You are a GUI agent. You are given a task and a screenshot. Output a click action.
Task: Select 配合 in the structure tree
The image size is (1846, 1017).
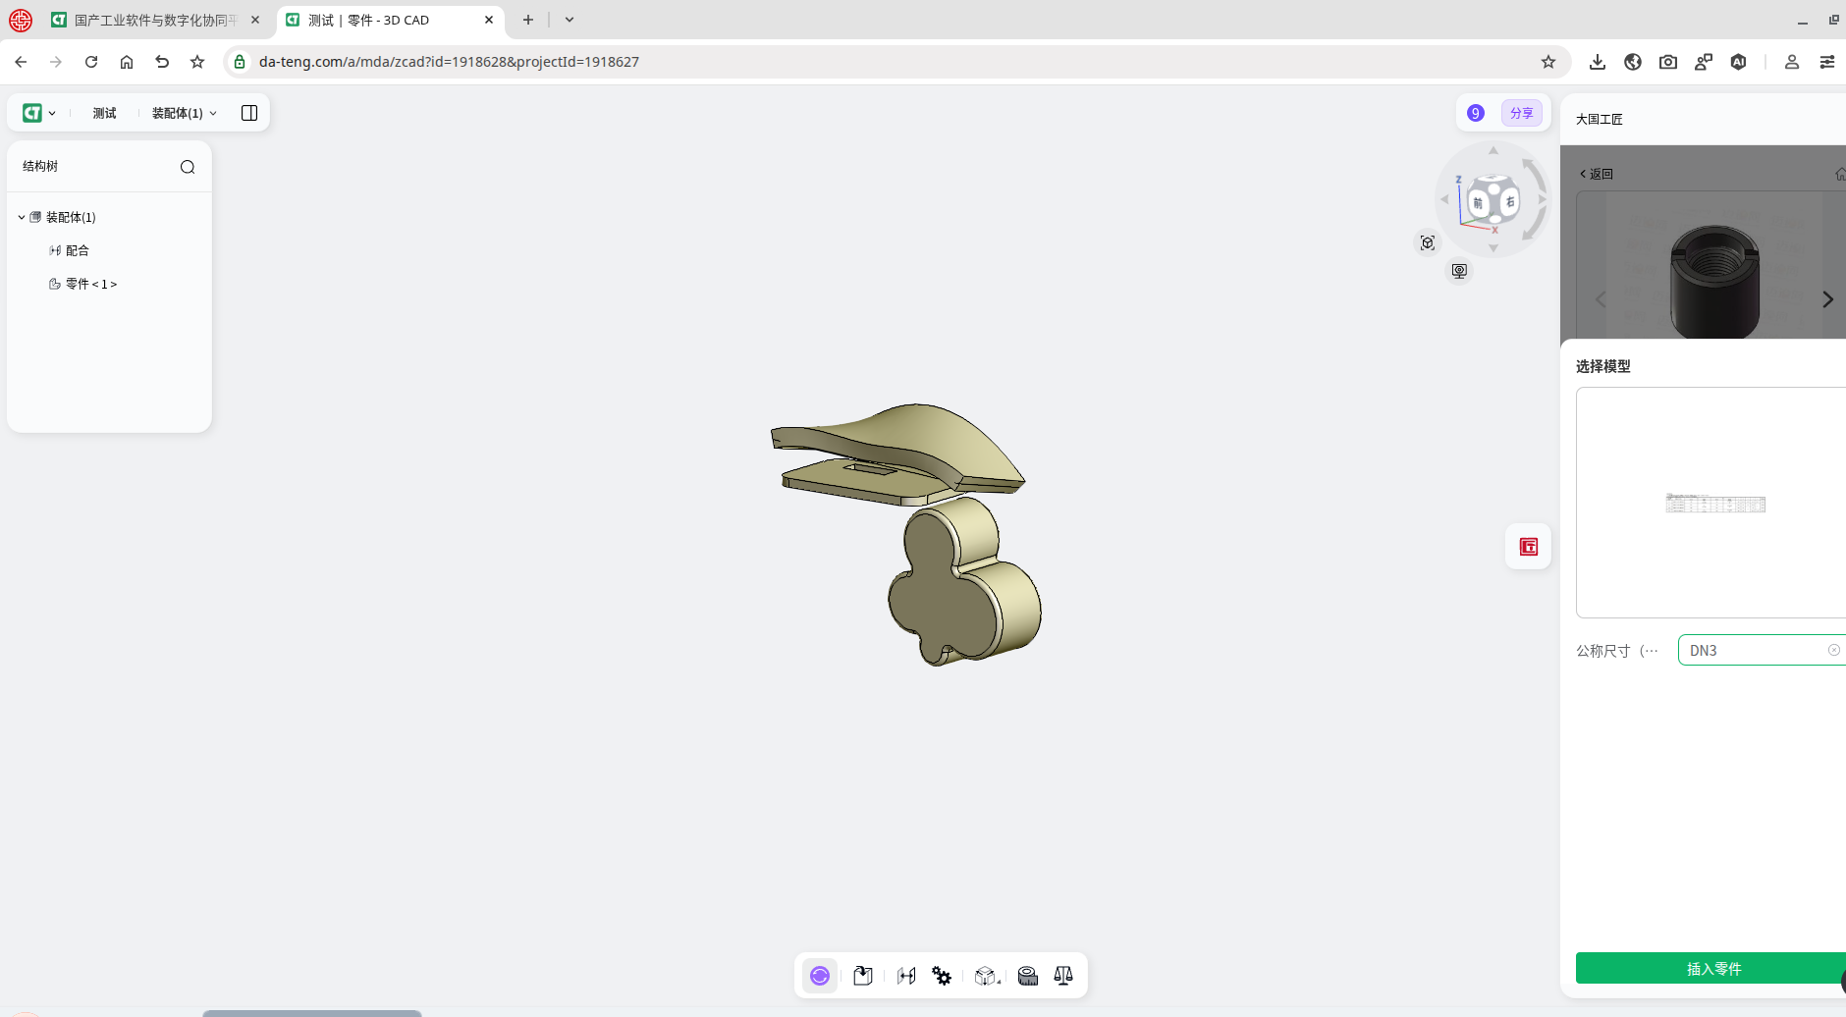(69, 250)
